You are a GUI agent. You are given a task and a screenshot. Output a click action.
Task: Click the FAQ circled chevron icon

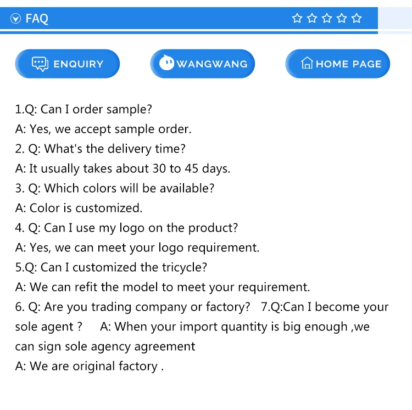click(15, 19)
